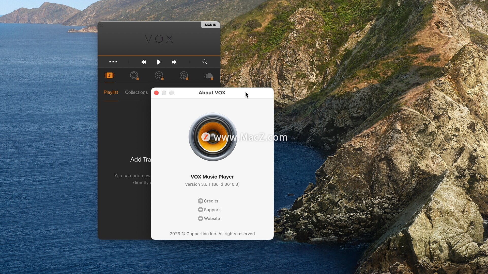Click the About VOX title bar text

[212, 93]
